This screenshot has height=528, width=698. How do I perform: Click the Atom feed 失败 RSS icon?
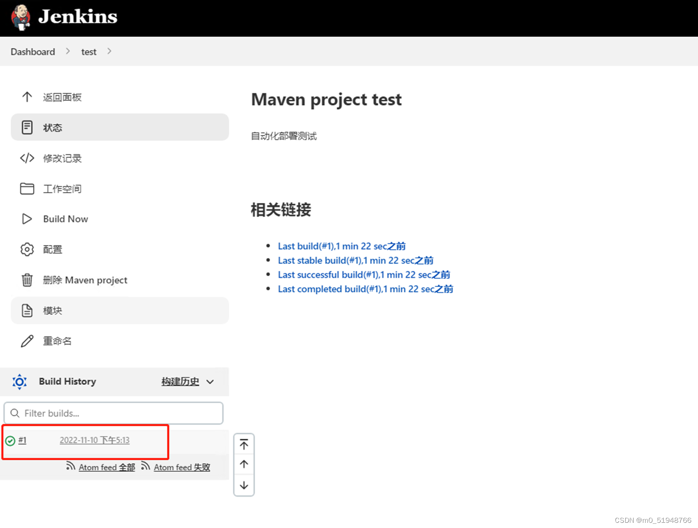pos(145,466)
